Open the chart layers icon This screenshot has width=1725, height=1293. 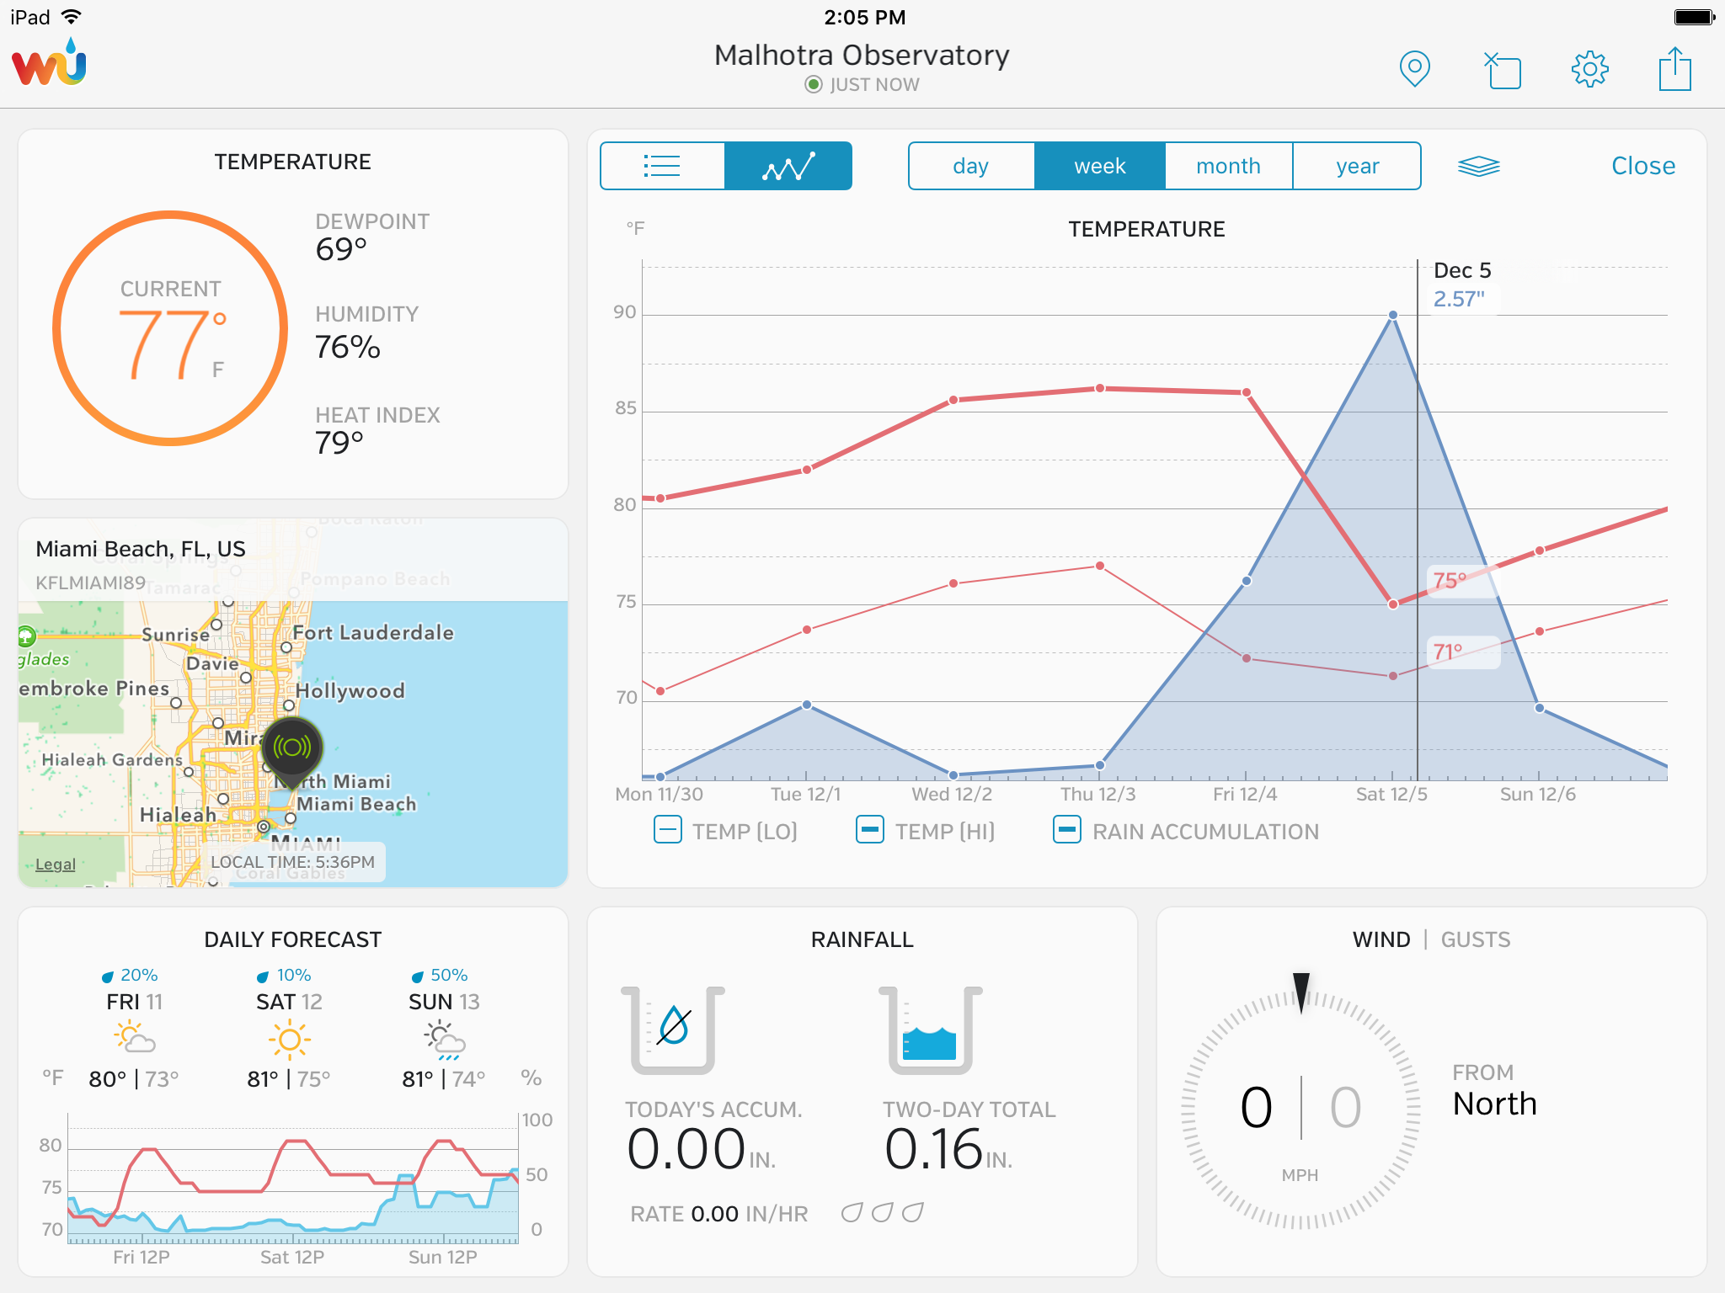[x=1478, y=166]
